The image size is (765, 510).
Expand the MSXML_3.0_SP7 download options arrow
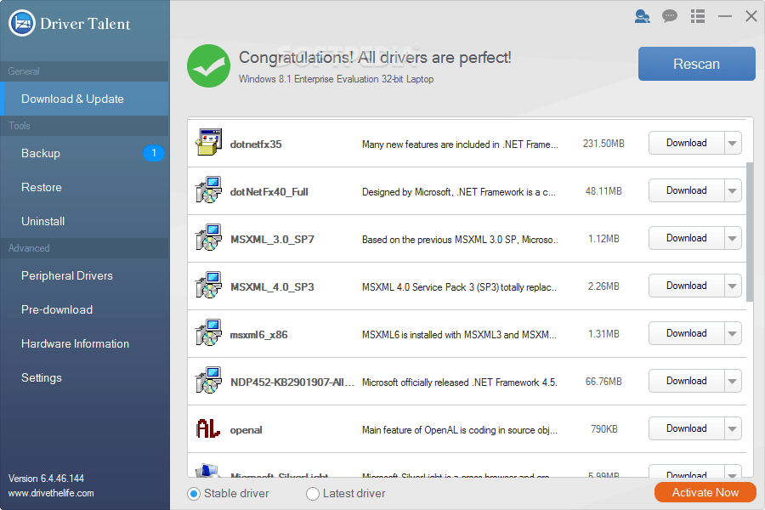click(x=733, y=238)
